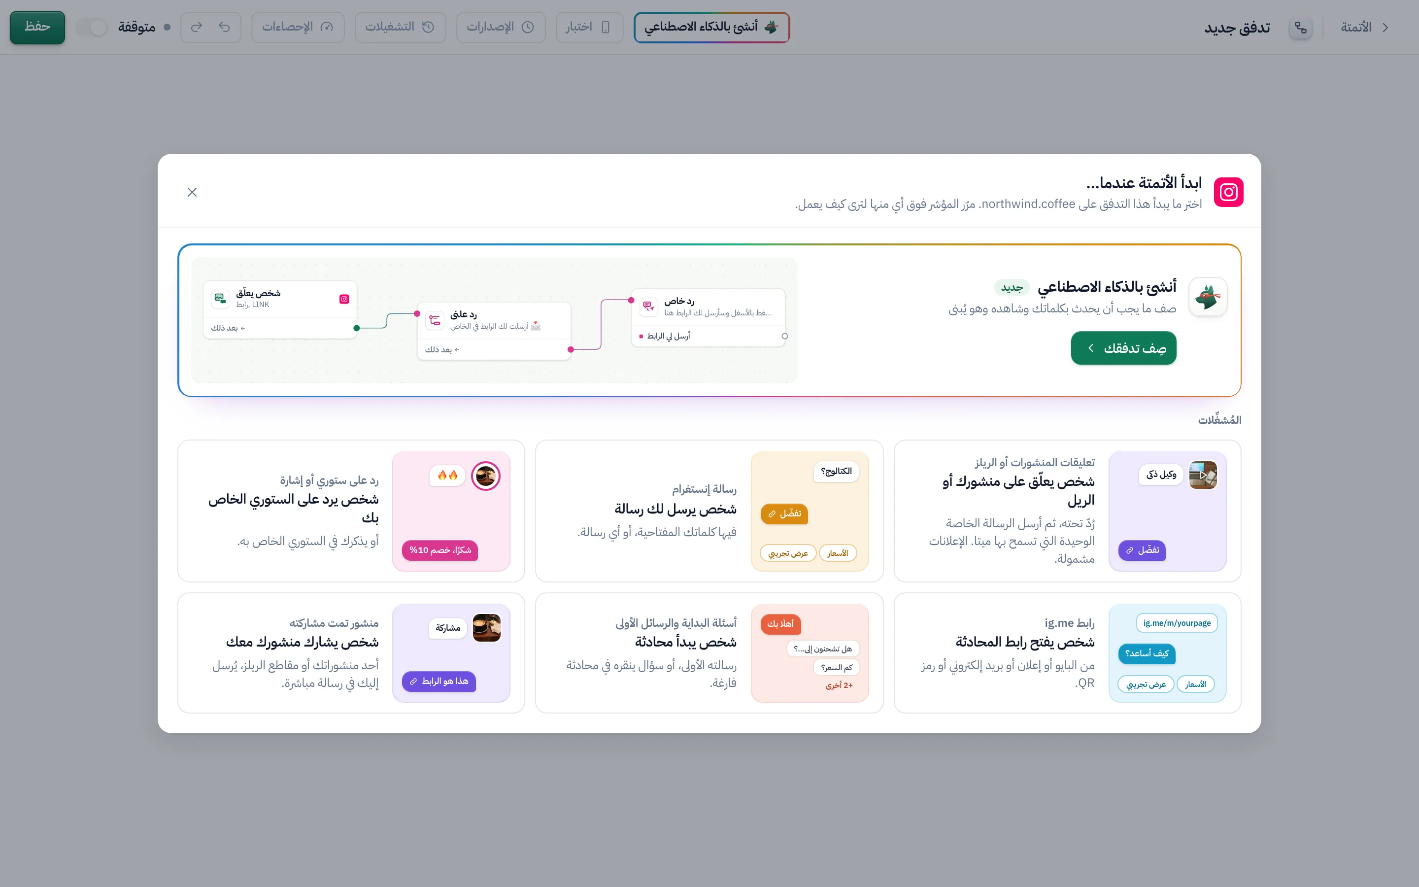1419x887 pixels.
Task: Click the redo arrow icon
Action: pyautogui.click(x=197, y=27)
